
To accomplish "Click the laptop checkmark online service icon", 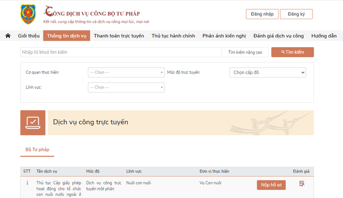I will 33,123.
